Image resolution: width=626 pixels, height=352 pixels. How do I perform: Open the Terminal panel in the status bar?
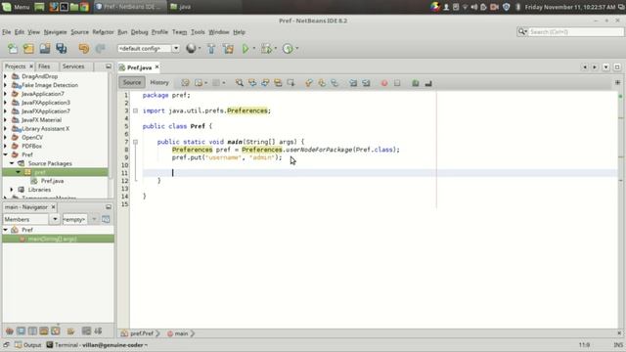click(x=97, y=345)
